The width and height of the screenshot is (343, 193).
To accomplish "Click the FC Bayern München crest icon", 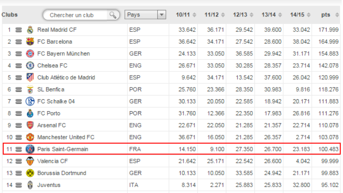I will coord(30,54).
